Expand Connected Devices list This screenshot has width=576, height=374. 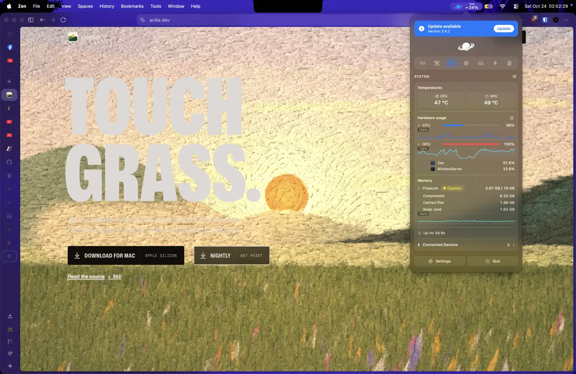466,245
